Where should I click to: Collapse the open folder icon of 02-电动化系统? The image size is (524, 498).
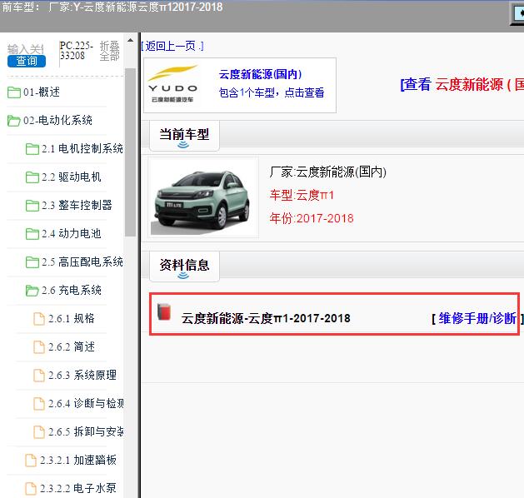coord(14,121)
